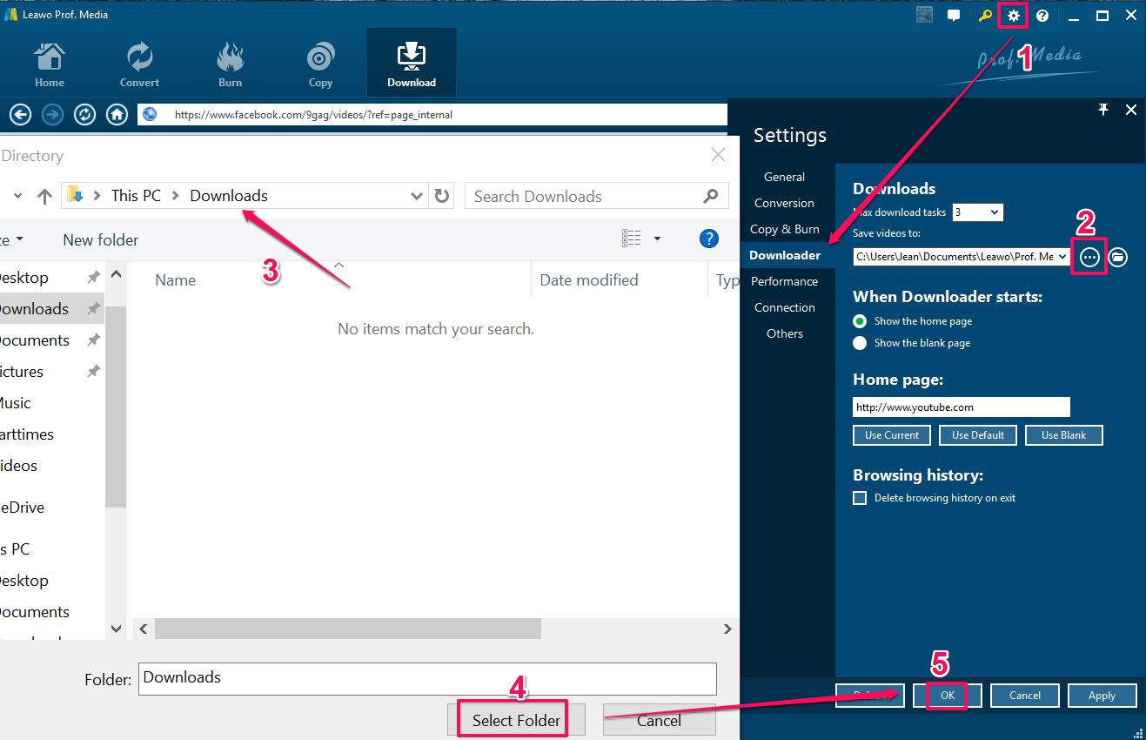Click the magnifier in Search Downloads
The width and height of the screenshot is (1146, 740).
tap(711, 196)
